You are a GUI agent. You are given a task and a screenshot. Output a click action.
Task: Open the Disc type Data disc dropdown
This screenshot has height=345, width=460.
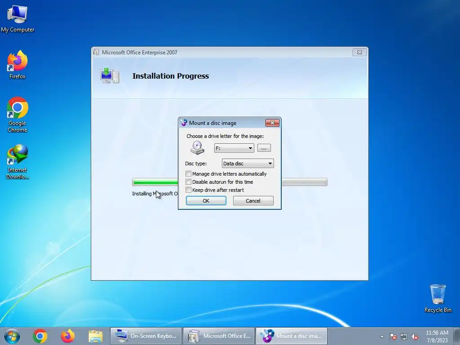pos(248,164)
